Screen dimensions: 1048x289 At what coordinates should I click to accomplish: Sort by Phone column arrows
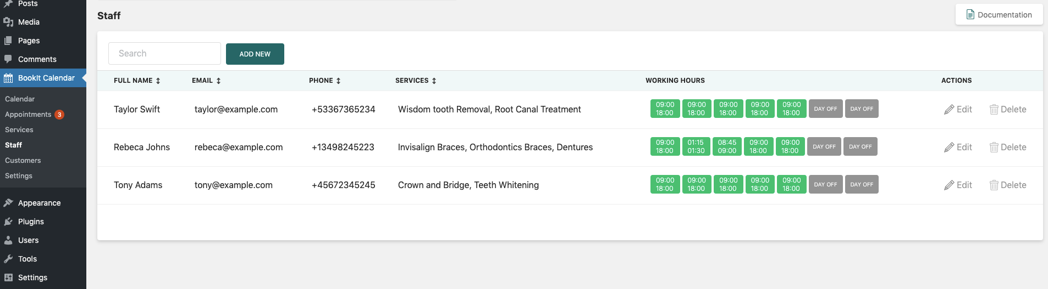338,81
